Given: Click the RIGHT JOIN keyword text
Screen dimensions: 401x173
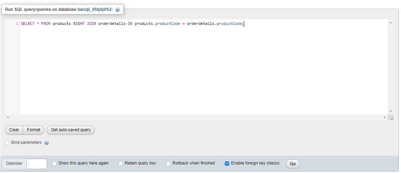Looking at the screenshot, I should click(x=85, y=24).
